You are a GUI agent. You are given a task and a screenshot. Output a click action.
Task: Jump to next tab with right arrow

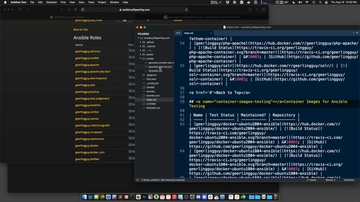point(179,33)
